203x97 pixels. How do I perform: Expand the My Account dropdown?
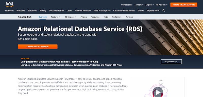162,5
